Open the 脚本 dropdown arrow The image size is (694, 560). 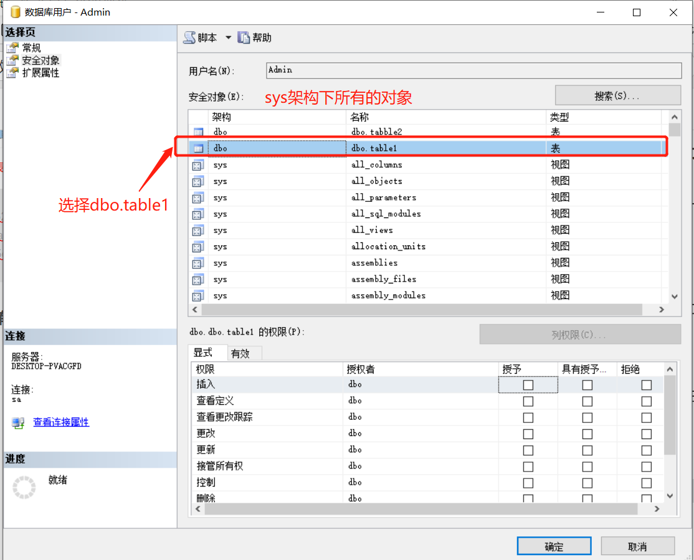(x=228, y=37)
